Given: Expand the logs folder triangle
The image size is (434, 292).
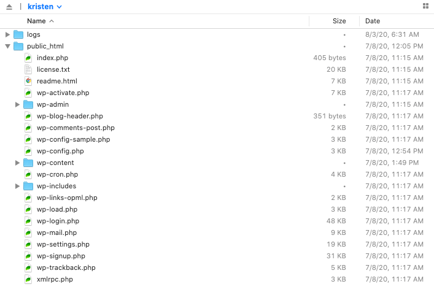Looking at the screenshot, I should [x=8, y=34].
